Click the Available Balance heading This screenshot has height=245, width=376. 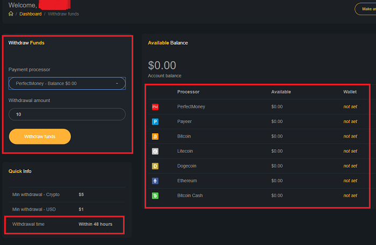click(168, 43)
